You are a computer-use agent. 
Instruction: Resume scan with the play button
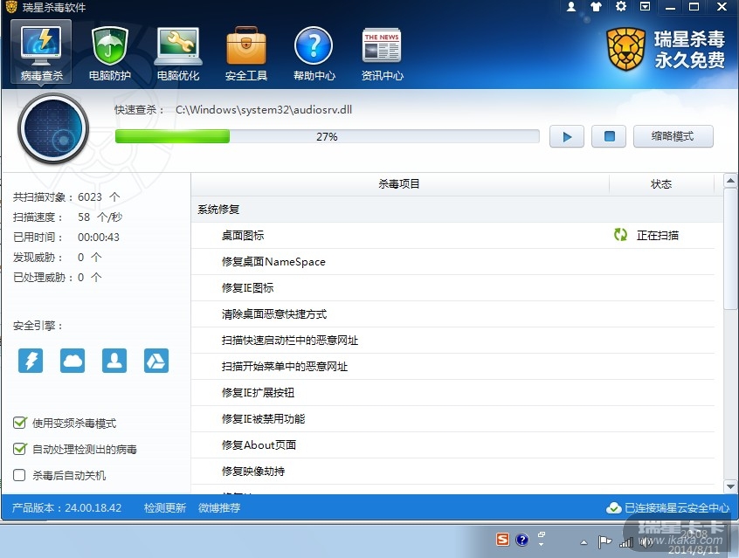click(567, 137)
